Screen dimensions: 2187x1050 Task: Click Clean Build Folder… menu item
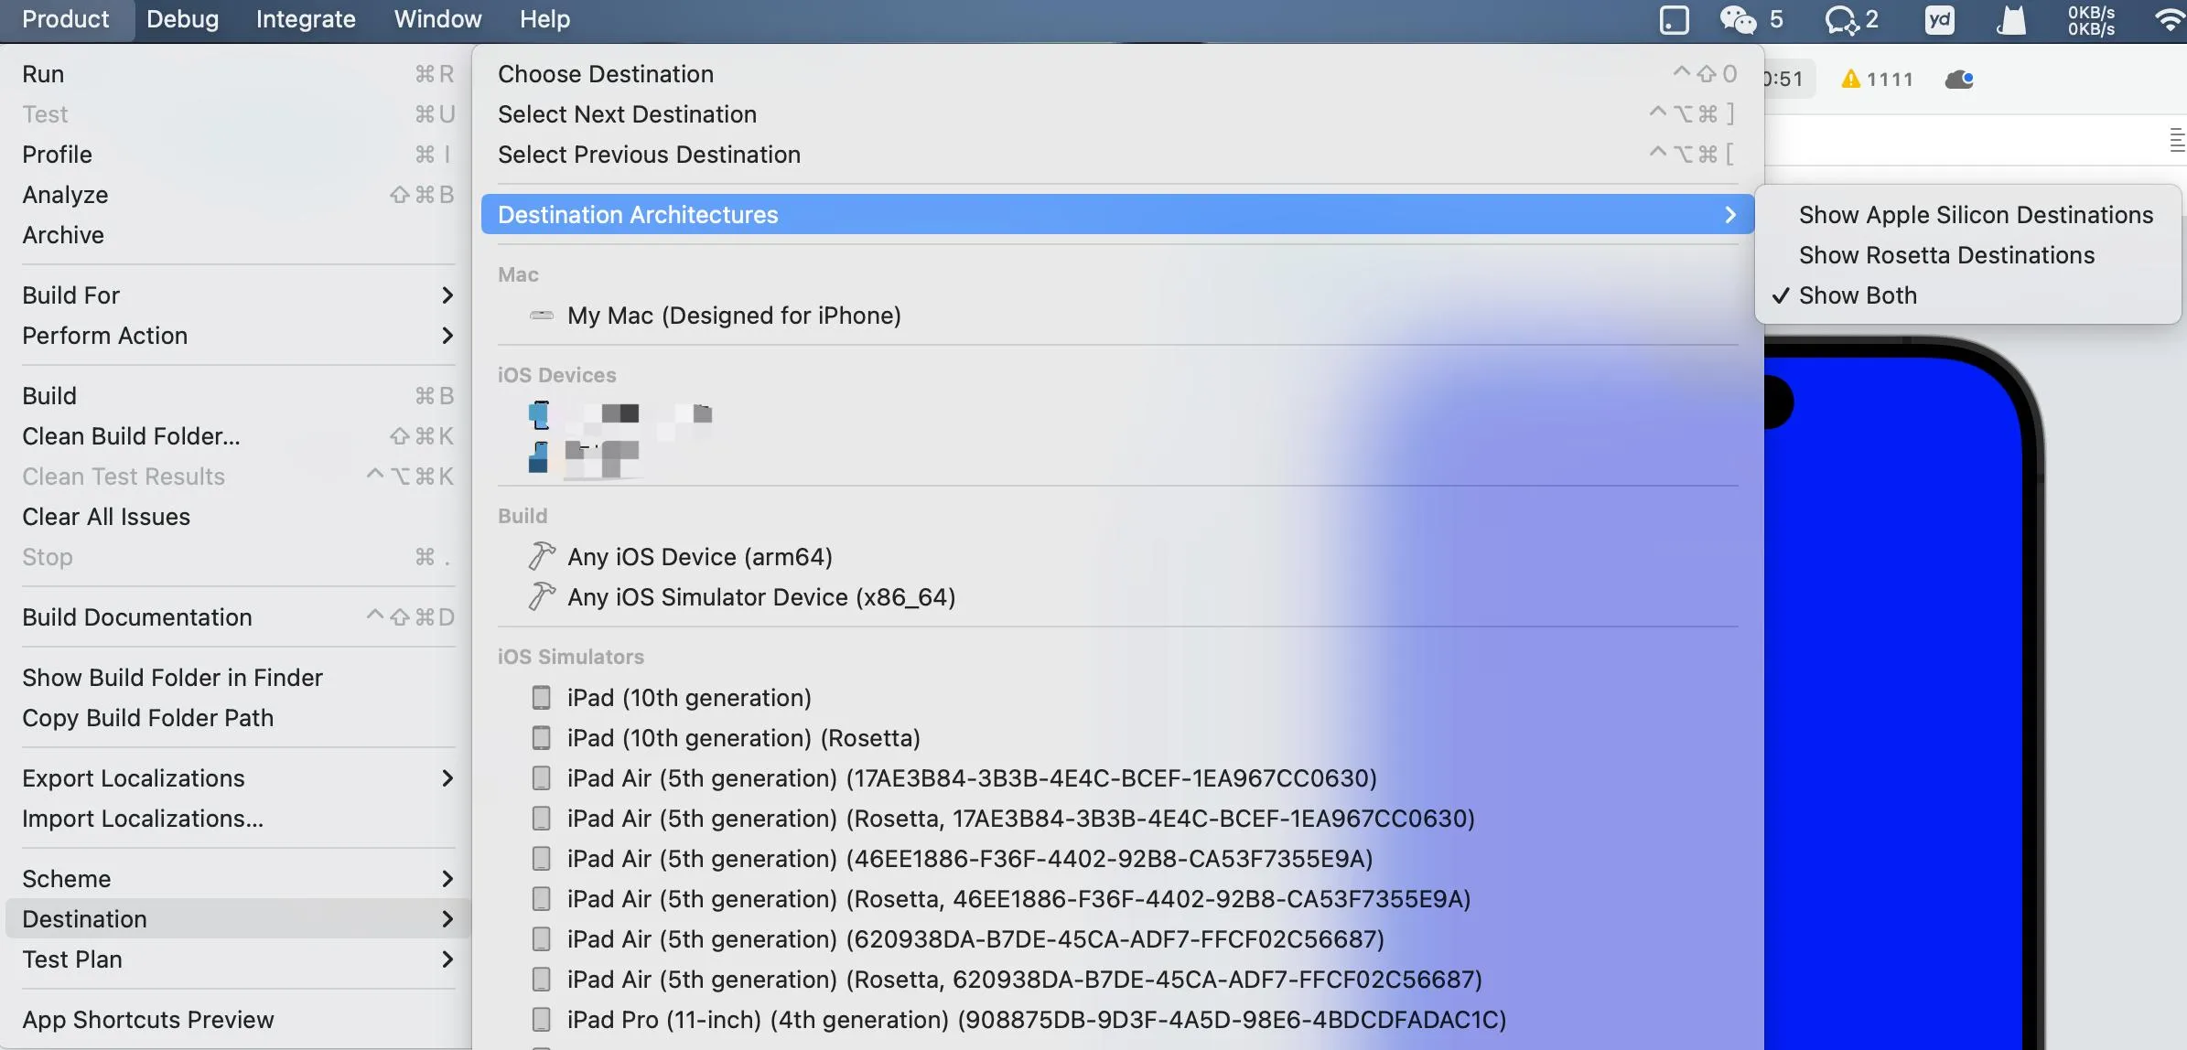(x=131, y=436)
